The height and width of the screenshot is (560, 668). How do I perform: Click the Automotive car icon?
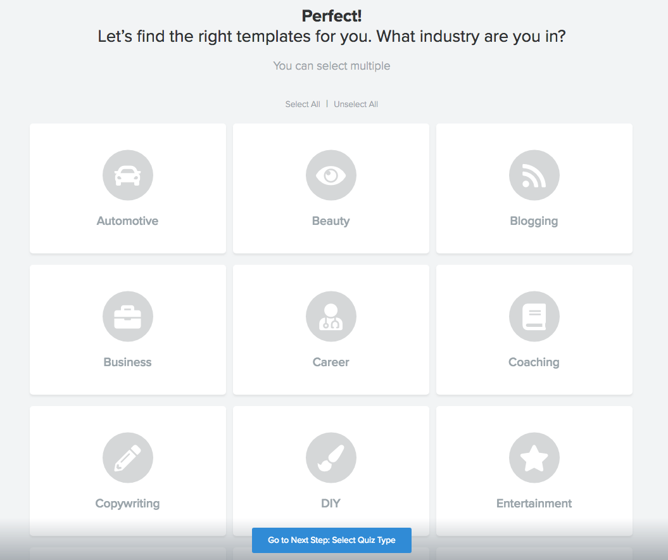pos(128,175)
